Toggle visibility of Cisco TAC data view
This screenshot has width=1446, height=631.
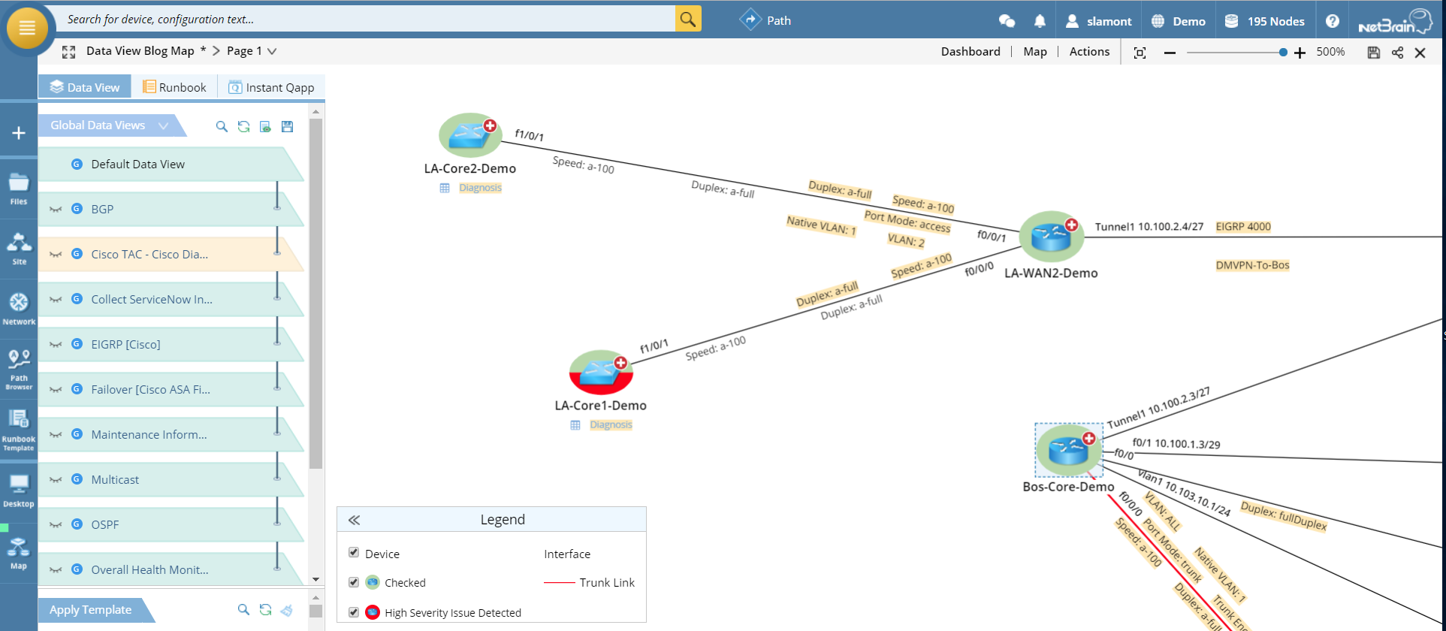[x=56, y=255]
